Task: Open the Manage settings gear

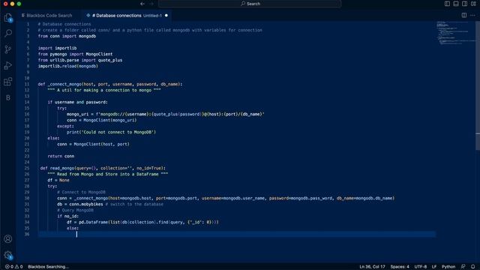Action: click(x=8, y=255)
